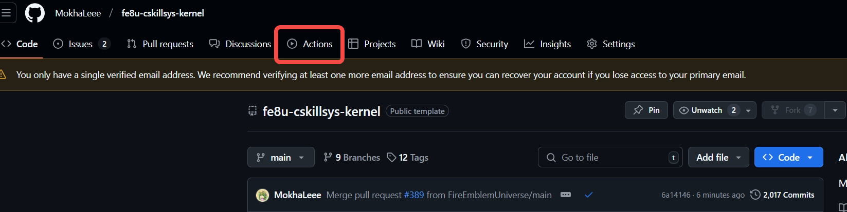Open the Discussions tab
Image resolution: width=847 pixels, height=212 pixels.
(240, 44)
